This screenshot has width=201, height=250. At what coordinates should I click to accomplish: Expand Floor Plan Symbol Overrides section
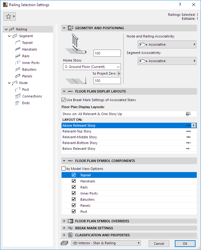coord(64,221)
